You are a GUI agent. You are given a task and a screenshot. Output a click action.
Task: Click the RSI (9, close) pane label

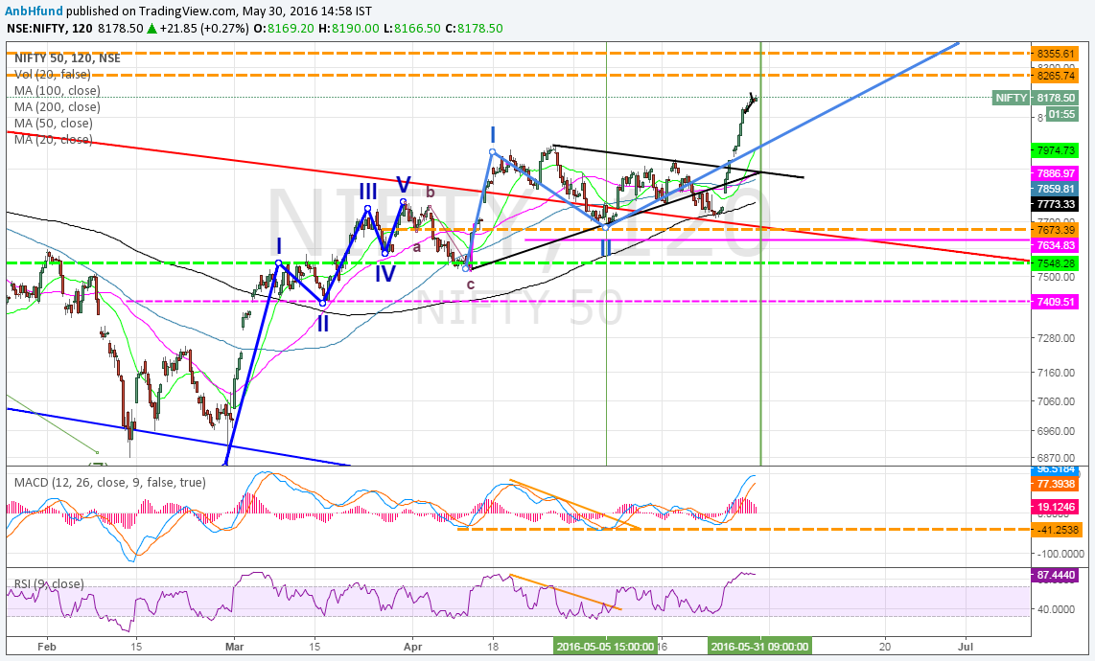[x=49, y=583]
